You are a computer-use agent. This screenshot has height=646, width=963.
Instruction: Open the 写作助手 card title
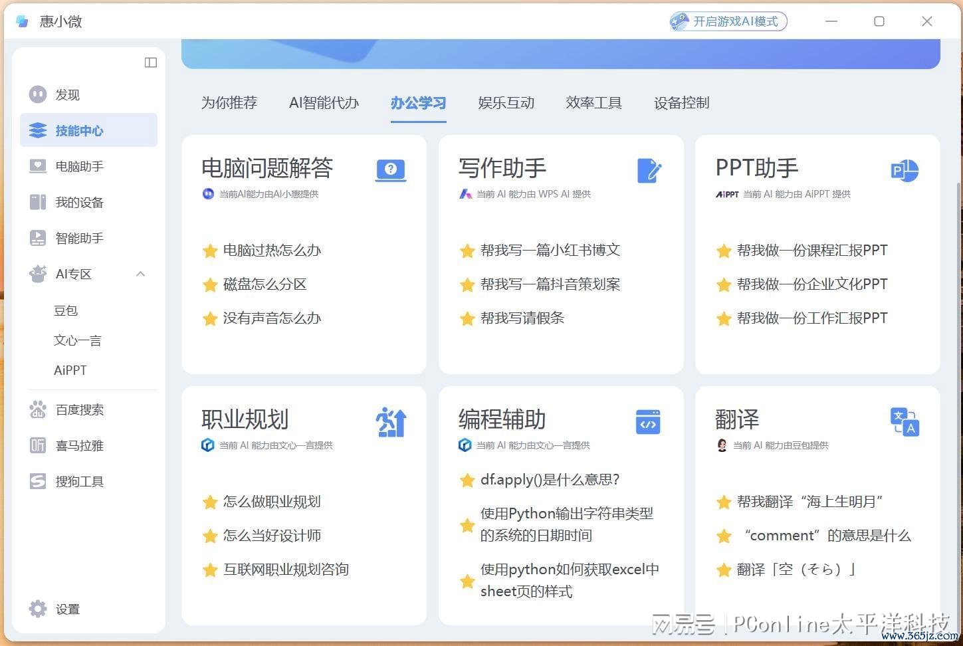coord(502,167)
